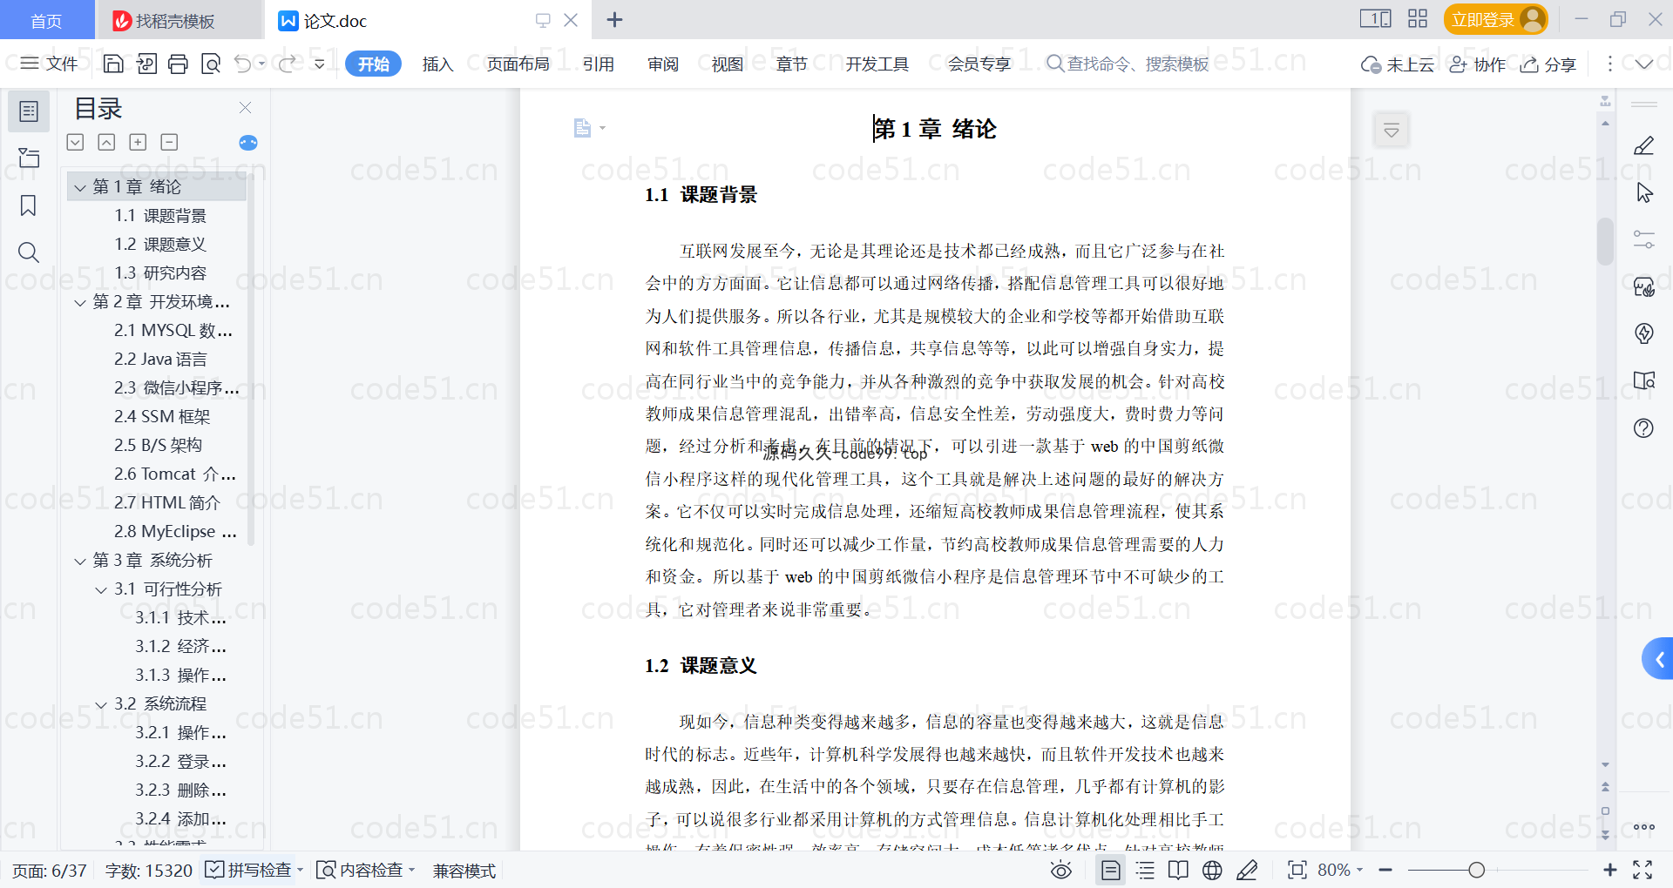Click the Undo arrow
The image size is (1673, 888).
click(243, 64)
